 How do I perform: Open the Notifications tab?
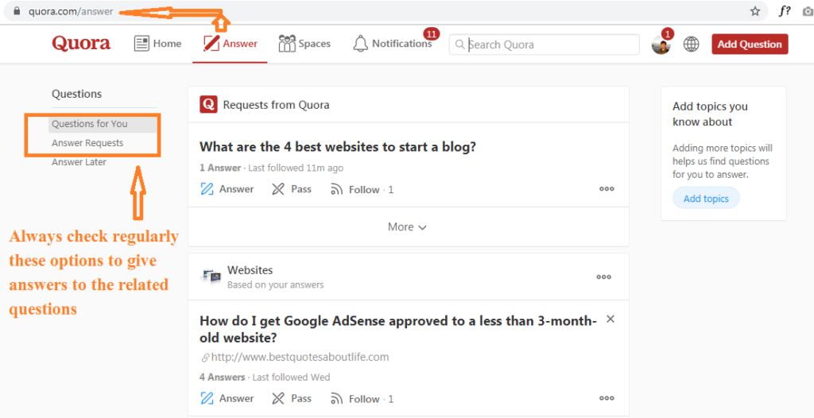[x=393, y=44]
